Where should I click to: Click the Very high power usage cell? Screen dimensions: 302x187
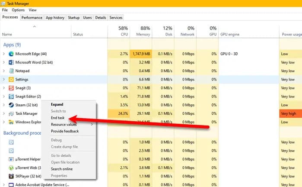(291, 113)
